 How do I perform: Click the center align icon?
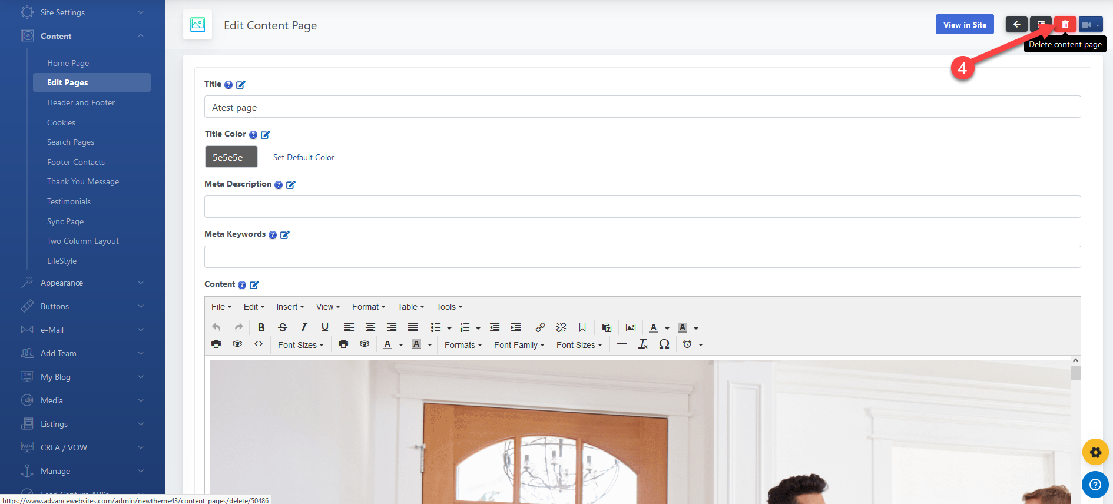[x=370, y=327]
